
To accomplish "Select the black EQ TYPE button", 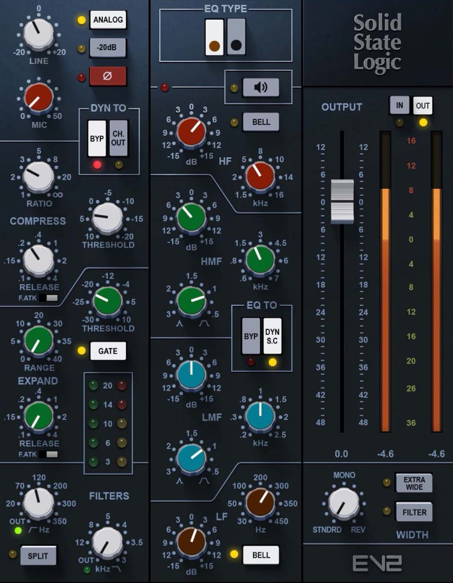I will pyautogui.click(x=236, y=38).
